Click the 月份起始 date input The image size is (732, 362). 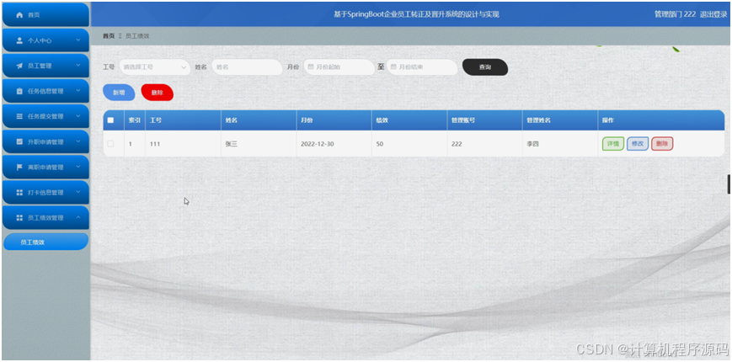coord(339,67)
